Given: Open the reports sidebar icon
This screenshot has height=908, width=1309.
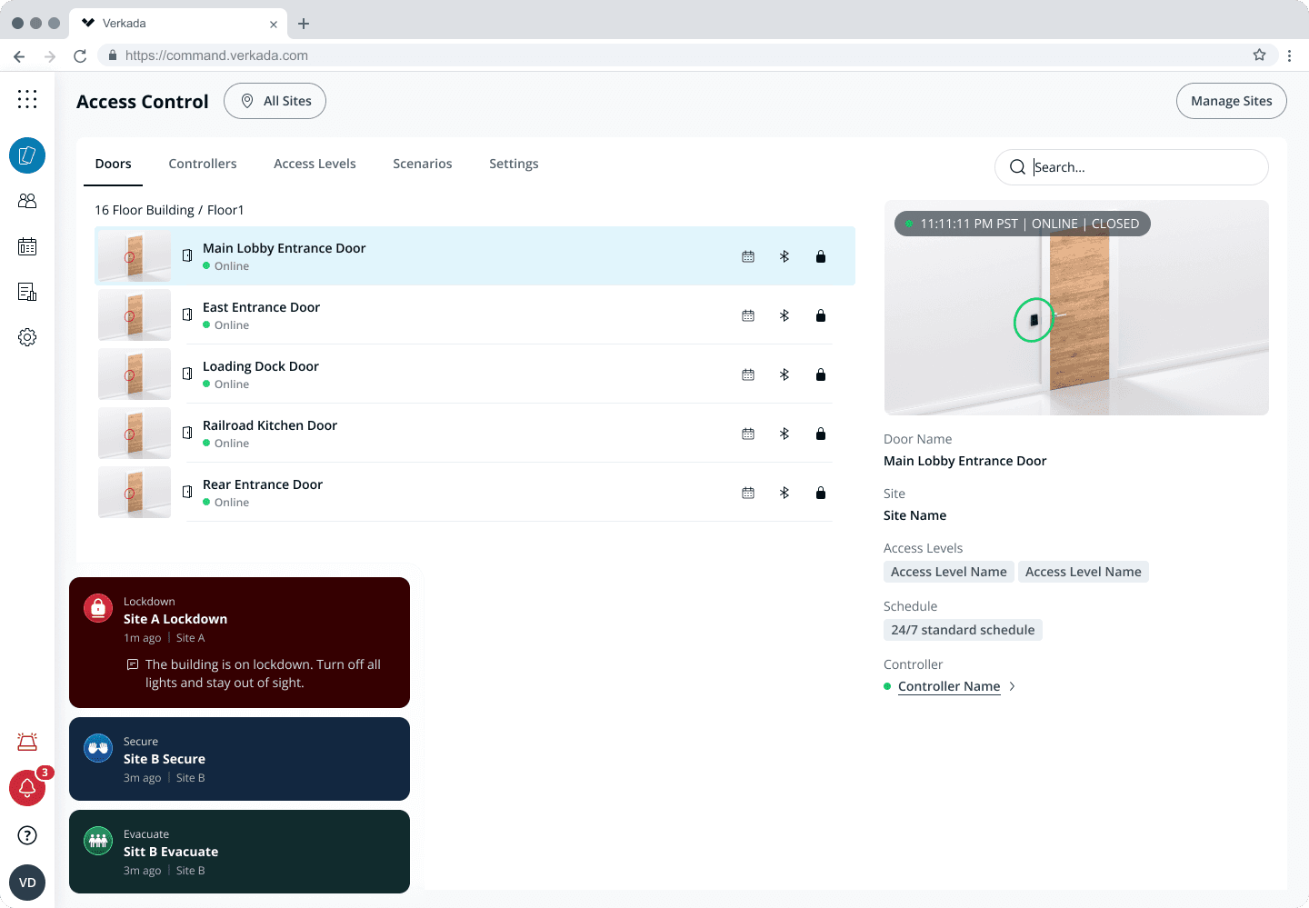Looking at the screenshot, I should click(x=27, y=292).
